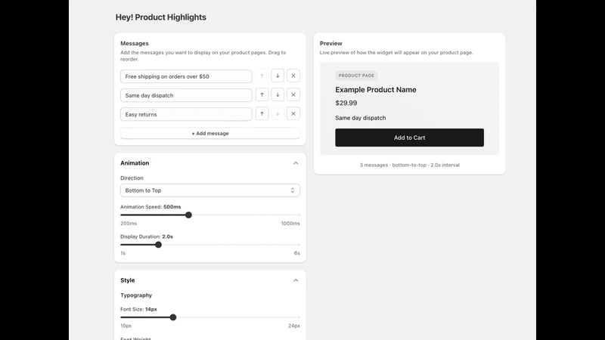Collapse the Style section
The height and width of the screenshot is (340, 605).
(296, 280)
